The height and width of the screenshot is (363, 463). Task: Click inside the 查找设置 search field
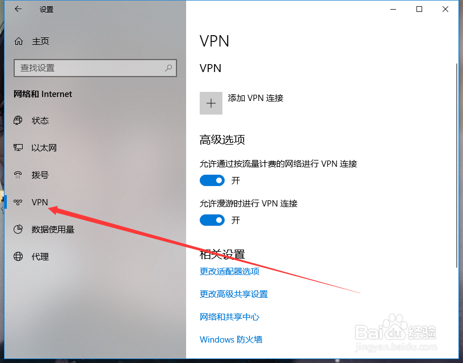[95, 68]
